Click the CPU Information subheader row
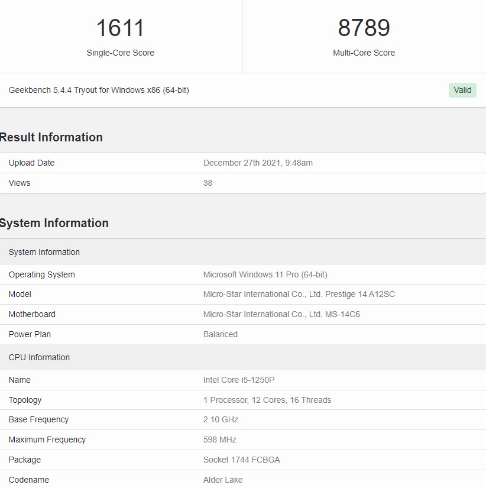486x488 pixels. coord(243,357)
